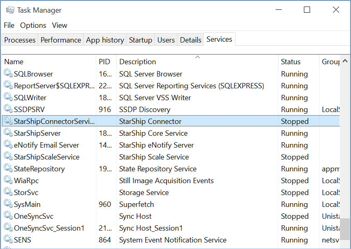The image size is (351, 249).
Task: Click the StarShip Connector description
Action: [x=150, y=121]
